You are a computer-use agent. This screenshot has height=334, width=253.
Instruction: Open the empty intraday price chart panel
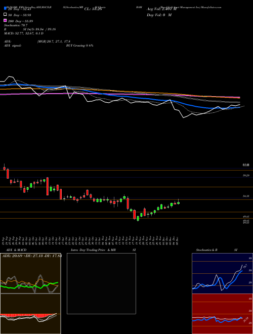(x=101, y=283)
